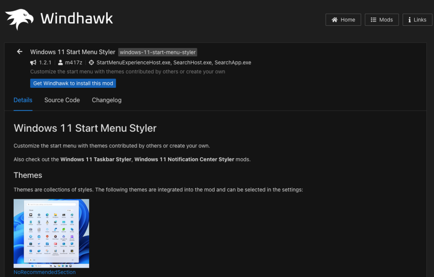
Task: Open the Windows 11 Notification Center Styler reference
Action: coord(184,159)
